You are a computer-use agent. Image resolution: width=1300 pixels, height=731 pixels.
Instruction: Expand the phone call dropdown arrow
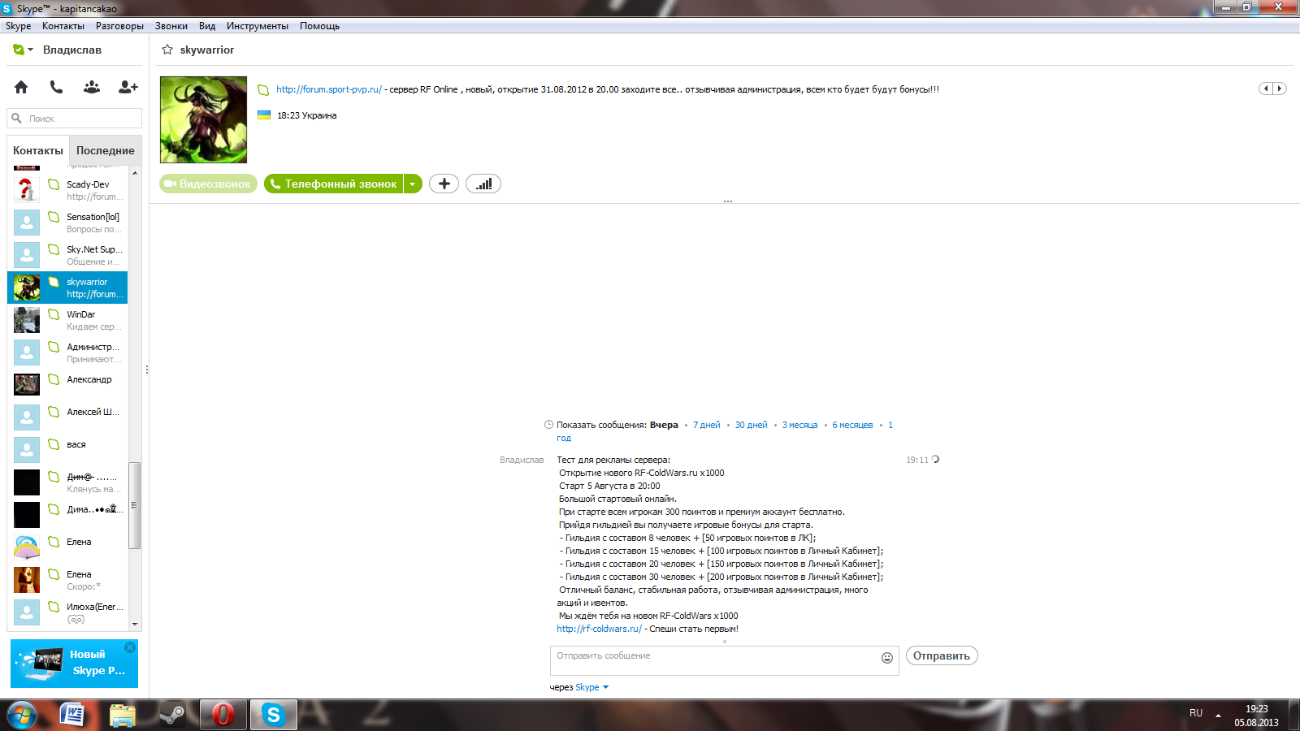[x=413, y=184]
